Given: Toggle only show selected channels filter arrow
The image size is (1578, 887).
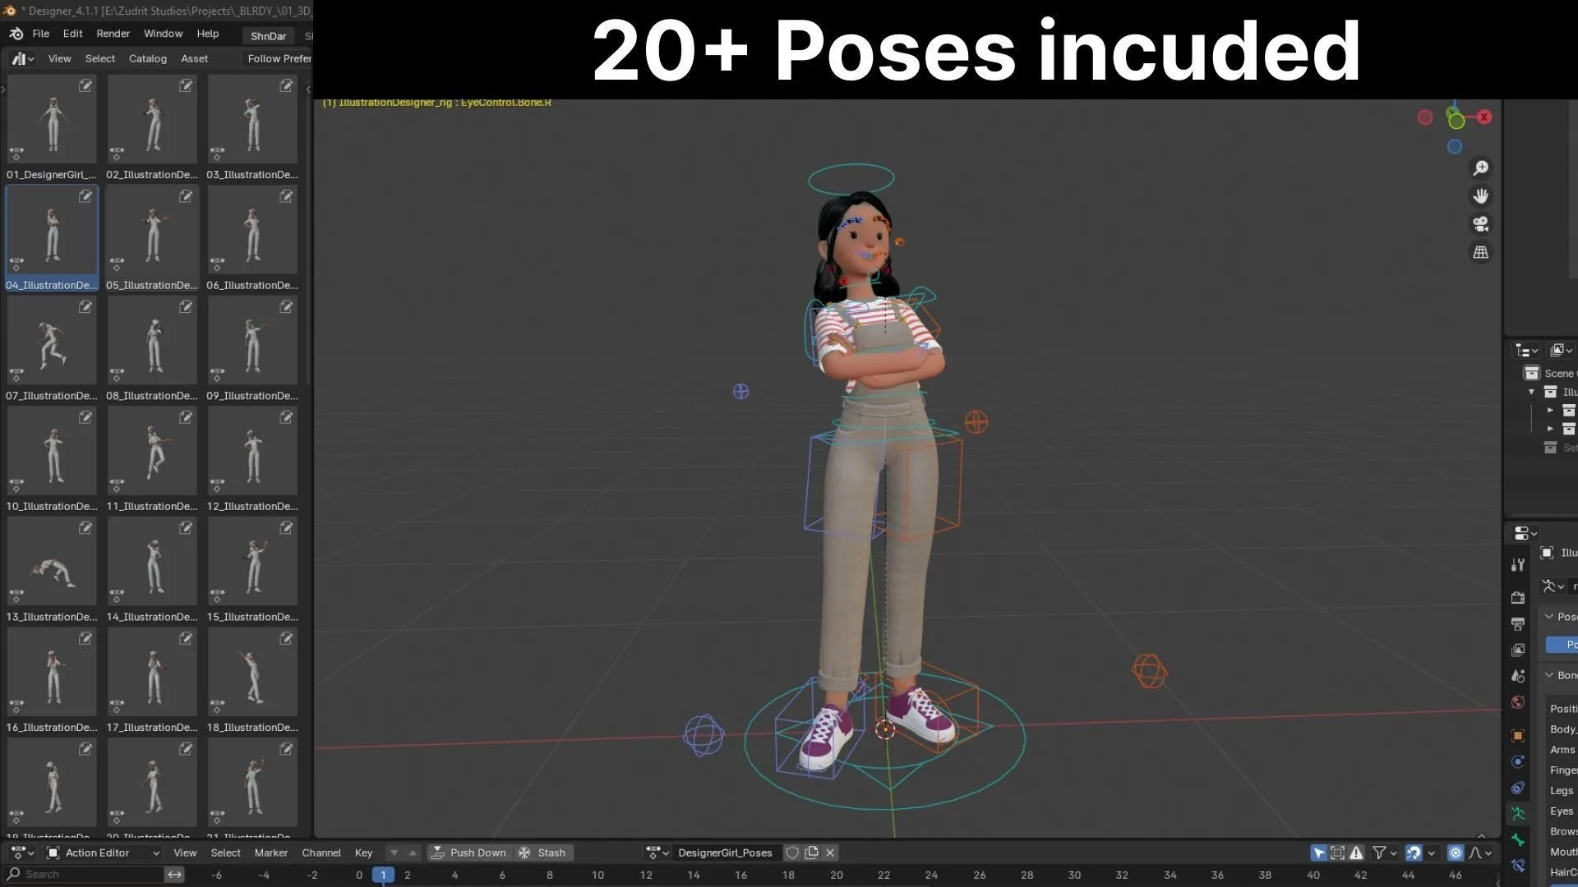Looking at the screenshot, I should click(1318, 853).
